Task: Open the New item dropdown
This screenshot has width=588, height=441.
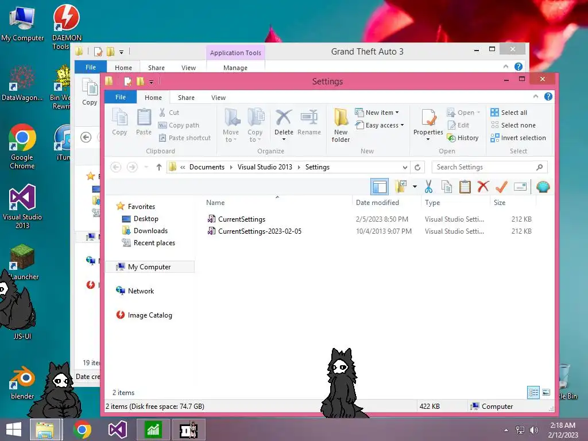Action: [377, 113]
